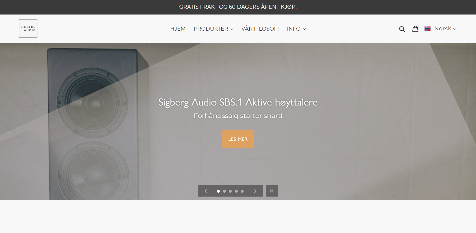Click the Sigberg Audio logo
This screenshot has height=233, width=476.
point(28,28)
